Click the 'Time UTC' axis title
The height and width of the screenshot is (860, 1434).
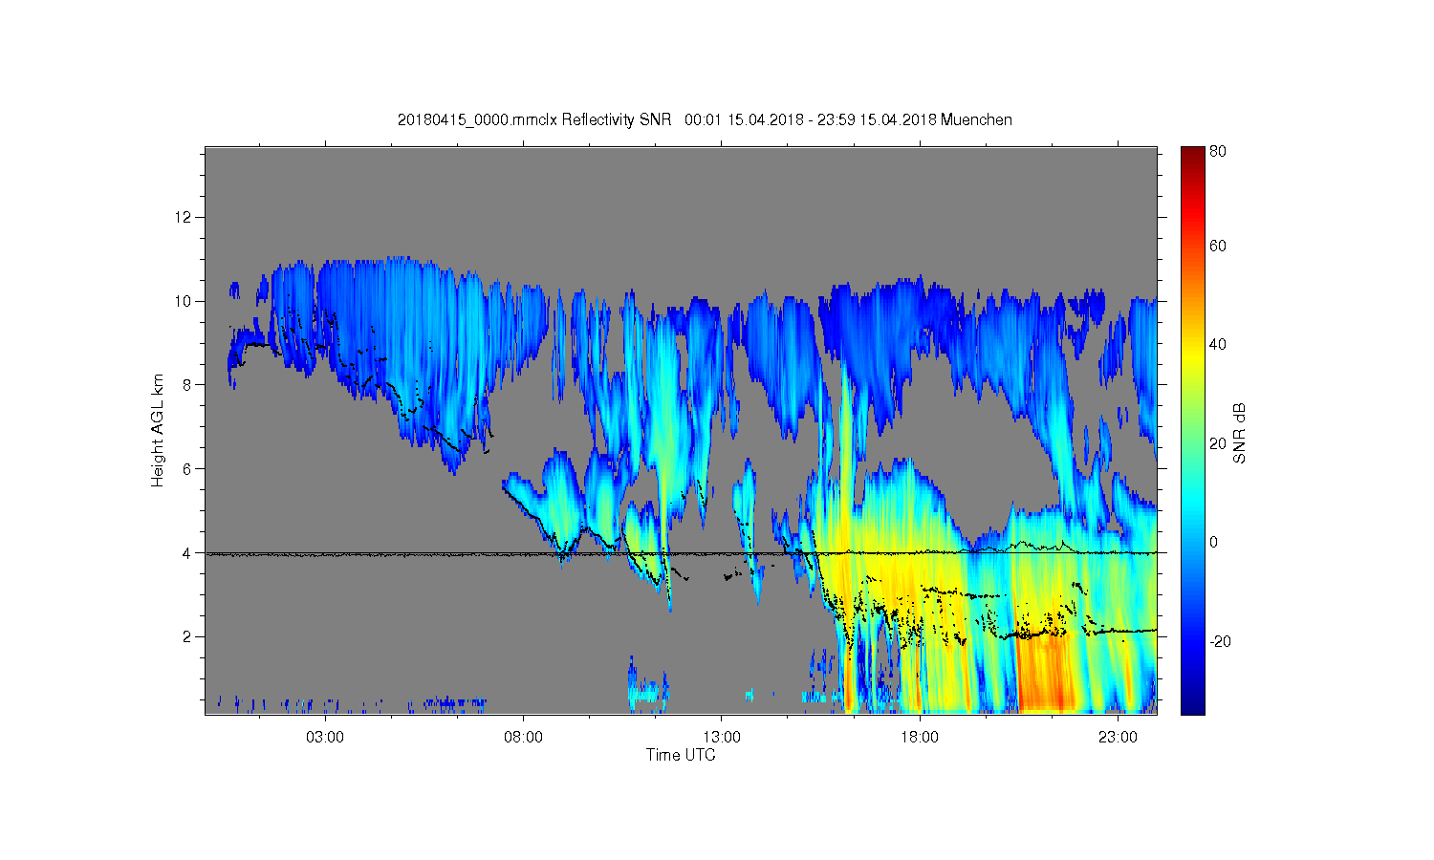681,755
